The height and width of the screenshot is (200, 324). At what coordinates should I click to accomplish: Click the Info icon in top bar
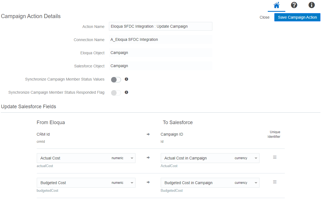pos(311,5)
